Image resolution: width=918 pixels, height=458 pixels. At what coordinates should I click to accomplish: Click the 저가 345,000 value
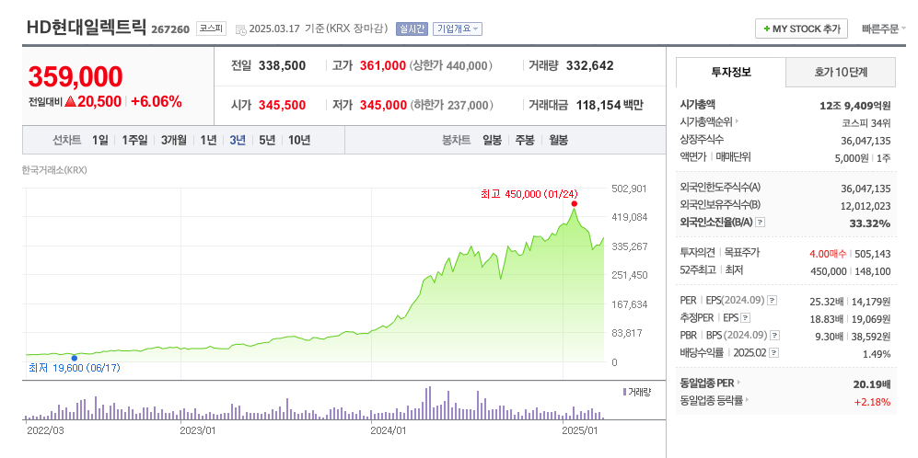(x=383, y=105)
